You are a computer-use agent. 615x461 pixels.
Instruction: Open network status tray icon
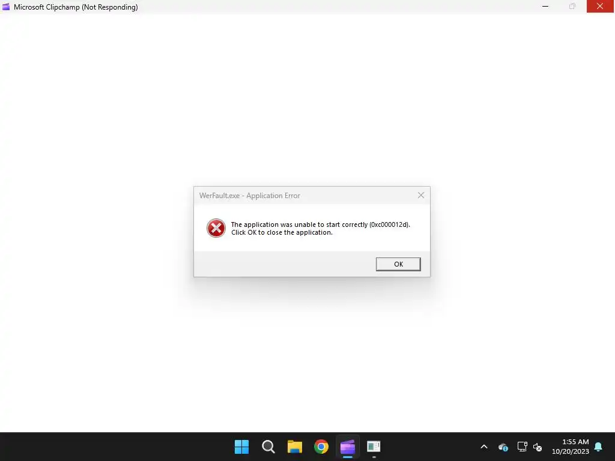522,447
